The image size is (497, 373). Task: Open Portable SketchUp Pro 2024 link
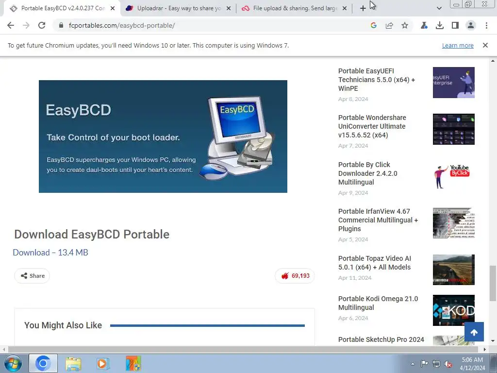pos(381,339)
